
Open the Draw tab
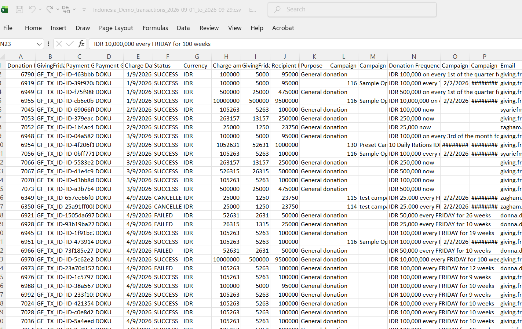[83, 28]
